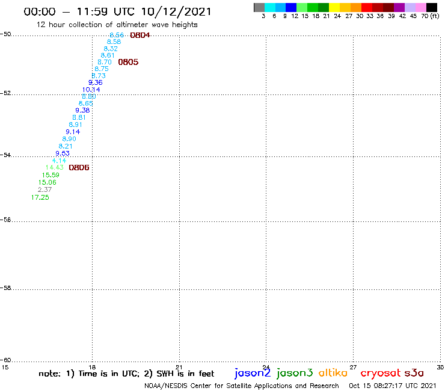Select the 8.90 wave height value
Image resolution: width=445 pixels, height=391 pixels.
(69, 139)
